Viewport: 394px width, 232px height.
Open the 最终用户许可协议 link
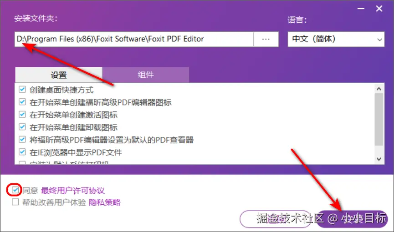tap(72, 191)
